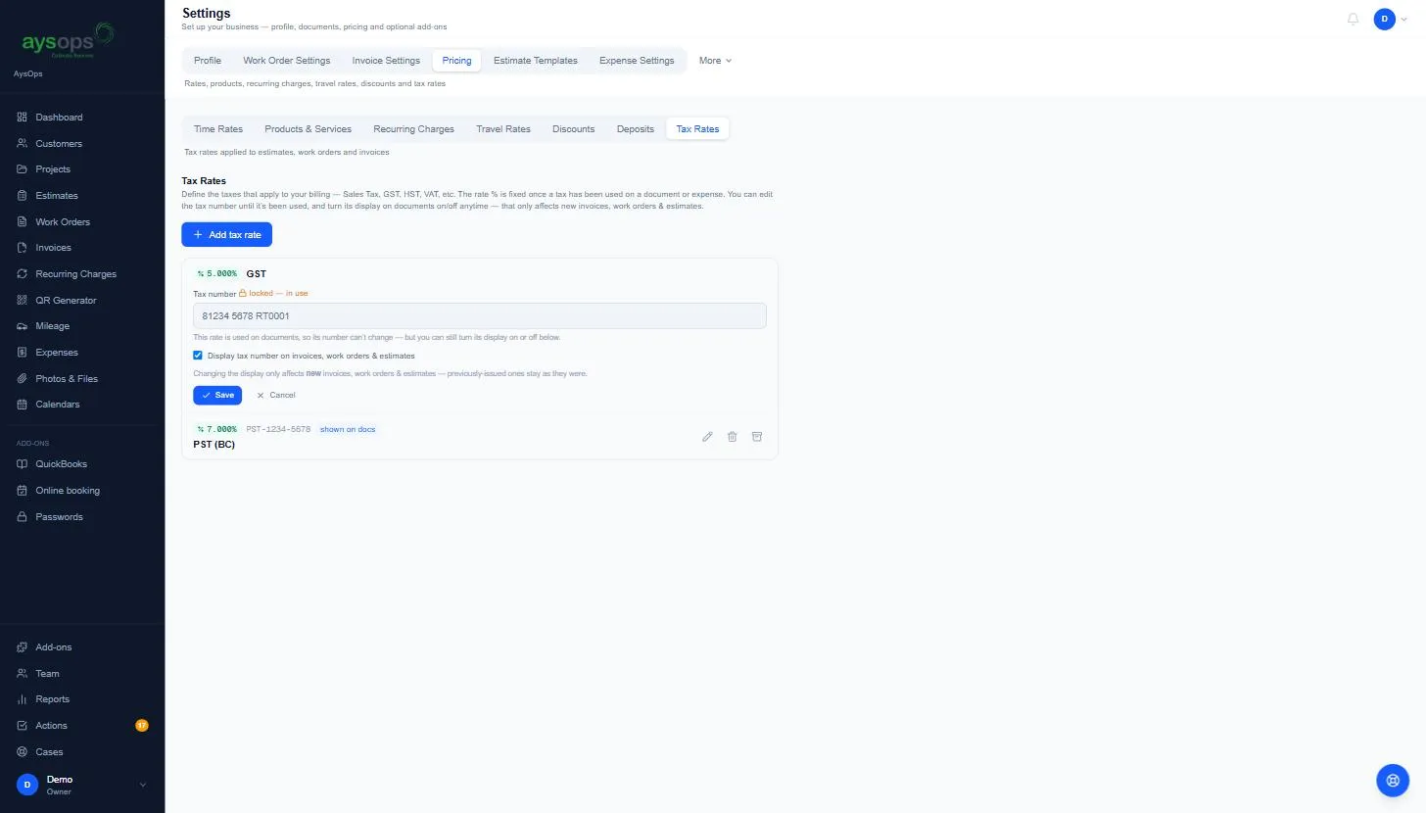The width and height of the screenshot is (1426, 813).
Task: Click the Add tax rate button
Action: [226, 235]
